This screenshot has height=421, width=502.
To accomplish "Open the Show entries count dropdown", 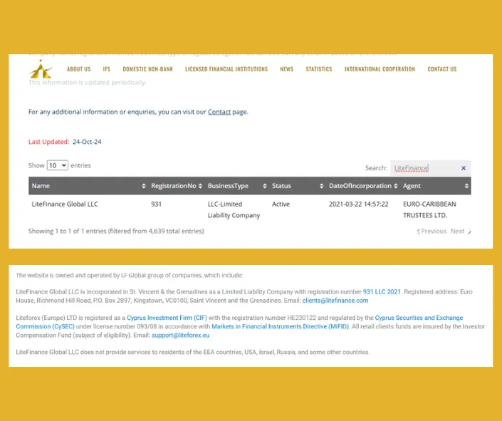I will [57, 165].
